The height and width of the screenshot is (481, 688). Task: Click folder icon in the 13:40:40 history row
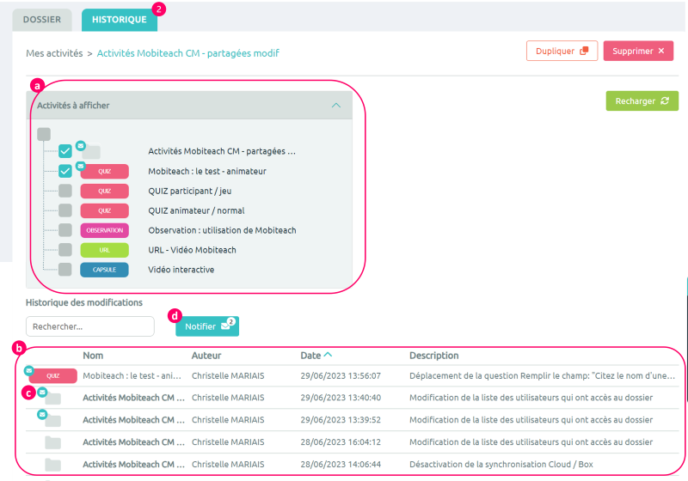(x=53, y=399)
